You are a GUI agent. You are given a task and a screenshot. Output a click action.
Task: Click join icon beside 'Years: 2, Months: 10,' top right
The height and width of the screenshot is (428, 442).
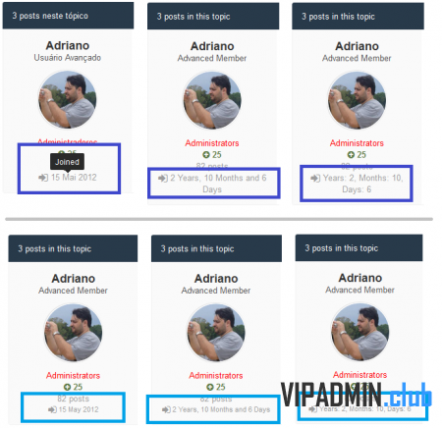click(x=315, y=179)
